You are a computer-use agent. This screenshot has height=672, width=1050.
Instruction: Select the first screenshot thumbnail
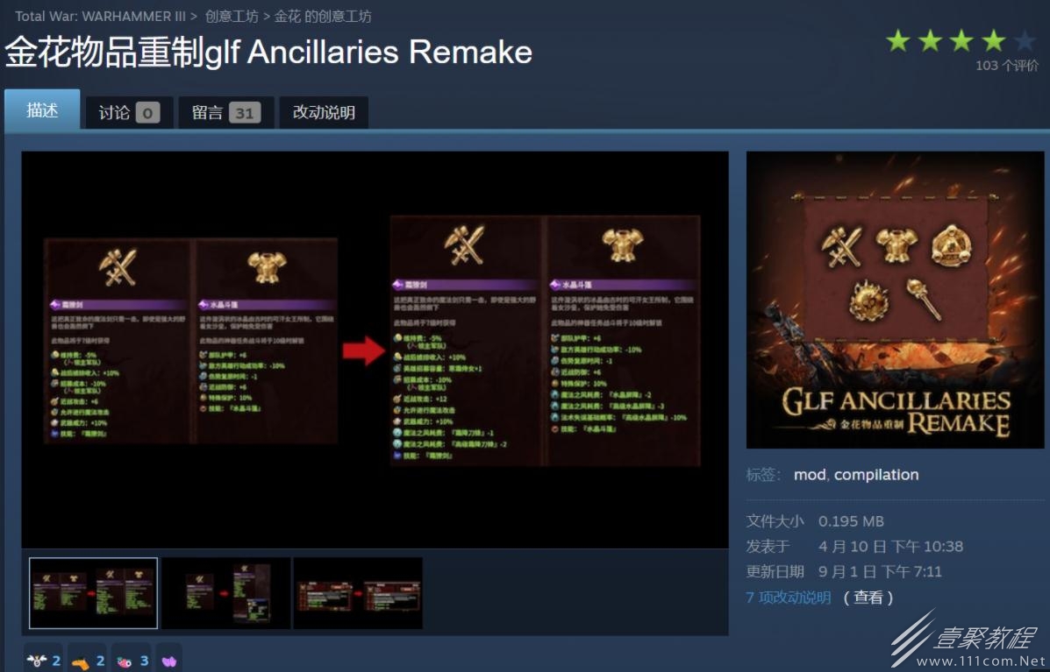pos(94,593)
